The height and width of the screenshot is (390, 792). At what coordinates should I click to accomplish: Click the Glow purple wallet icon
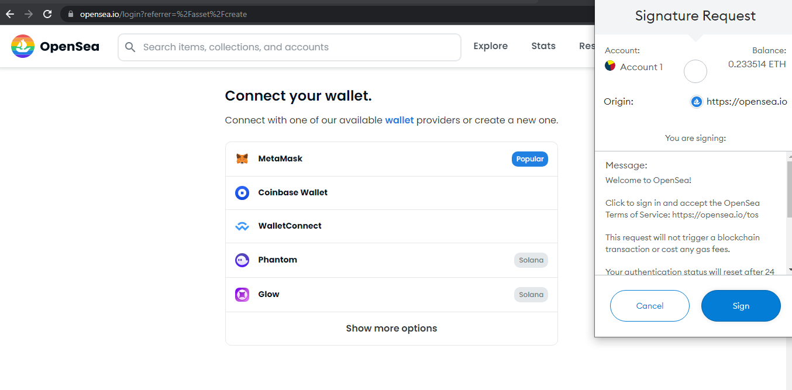coord(242,295)
